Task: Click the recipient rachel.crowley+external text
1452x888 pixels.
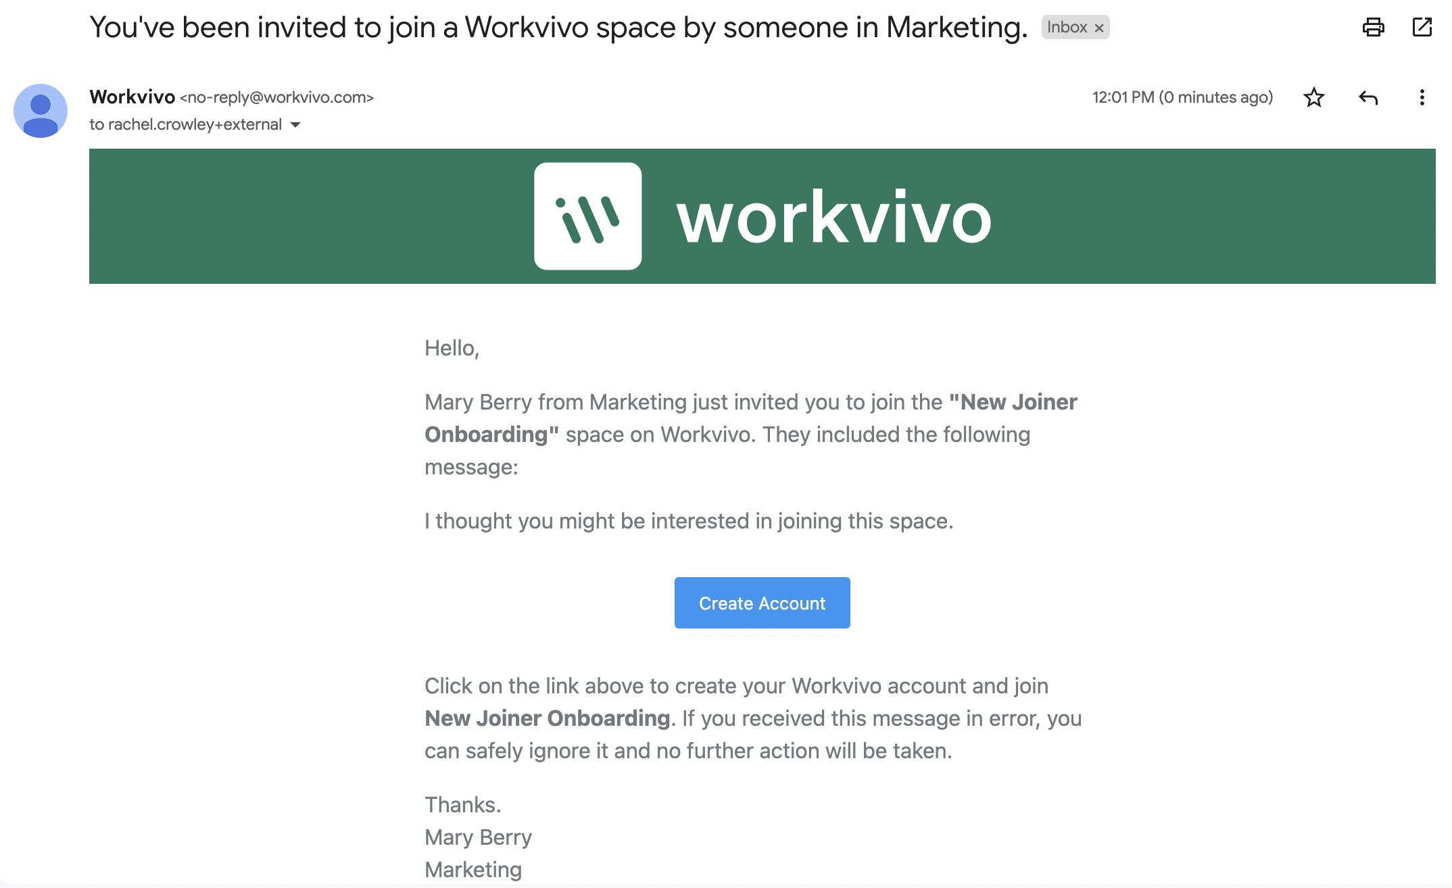Action: coord(195,124)
